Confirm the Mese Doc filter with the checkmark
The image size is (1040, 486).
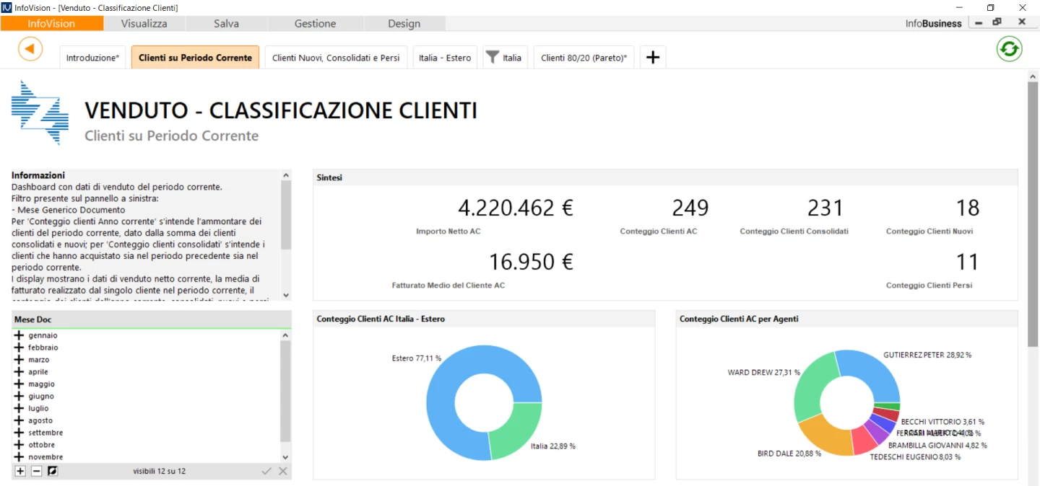click(266, 471)
